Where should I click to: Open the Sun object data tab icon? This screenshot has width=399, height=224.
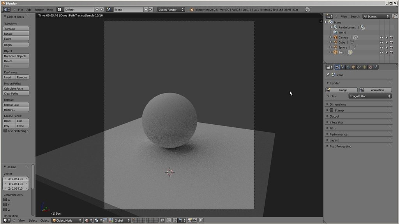coord(365,67)
